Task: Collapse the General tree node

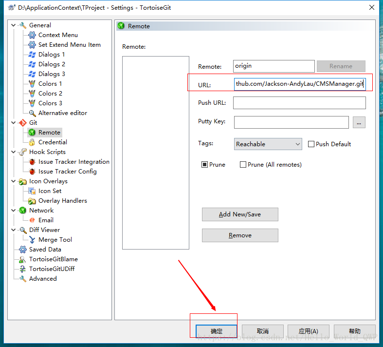Action: [x=14, y=25]
